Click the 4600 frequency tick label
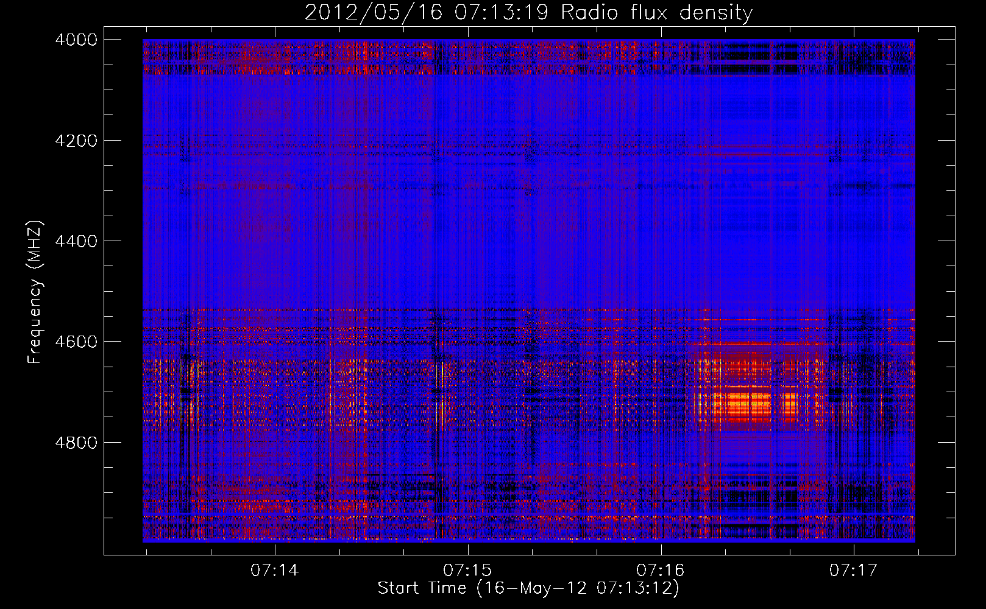The height and width of the screenshot is (609, 986). pos(76,342)
